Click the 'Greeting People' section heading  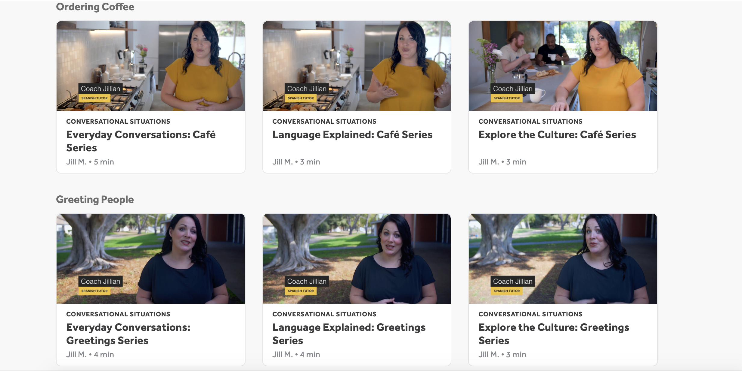click(95, 199)
